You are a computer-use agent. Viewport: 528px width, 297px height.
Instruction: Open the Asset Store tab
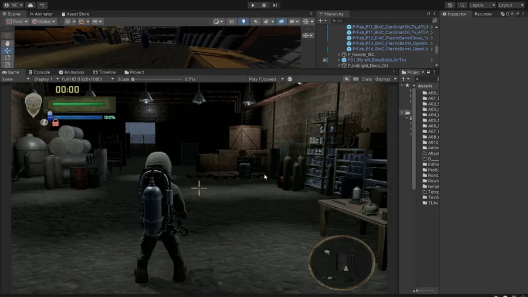point(76,14)
